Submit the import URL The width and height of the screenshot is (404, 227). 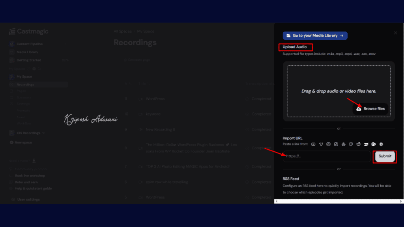(x=384, y=156)
